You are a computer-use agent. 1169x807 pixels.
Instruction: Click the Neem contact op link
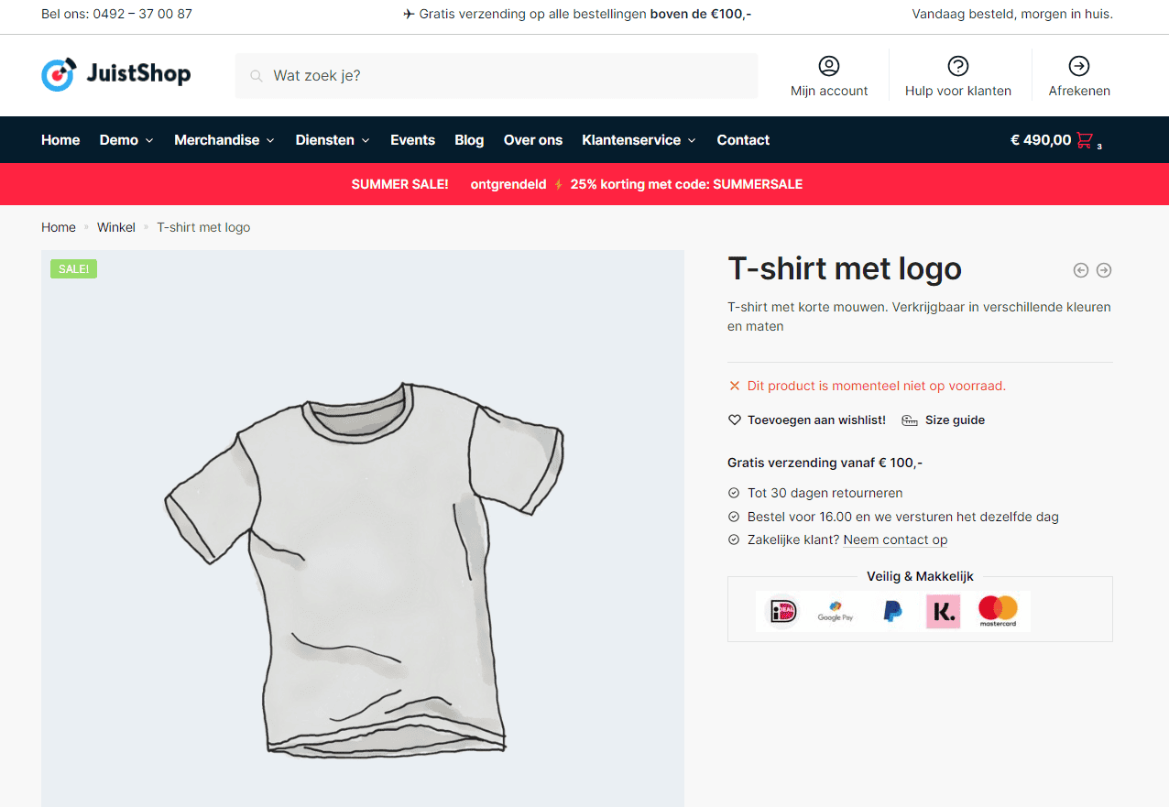point(895,540)
